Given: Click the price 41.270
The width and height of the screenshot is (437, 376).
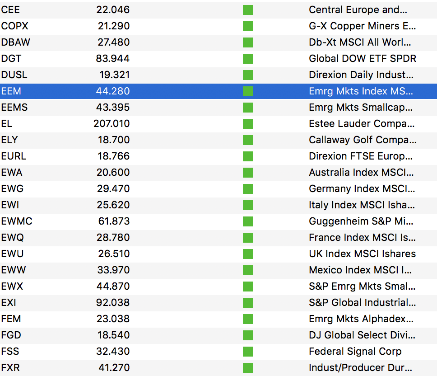Looking at the screenshot, I should [114, 367].
